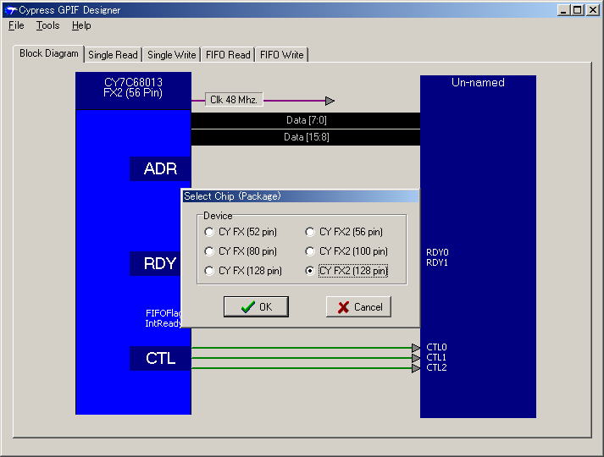Click the CTL block in chip diagram
The width and height of the screenshot is (604, 457).
tap(160, 359)
